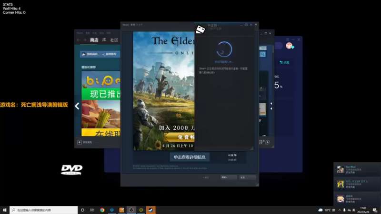
Task: Open the middle friend notification toast
Action: coord(357,184)
